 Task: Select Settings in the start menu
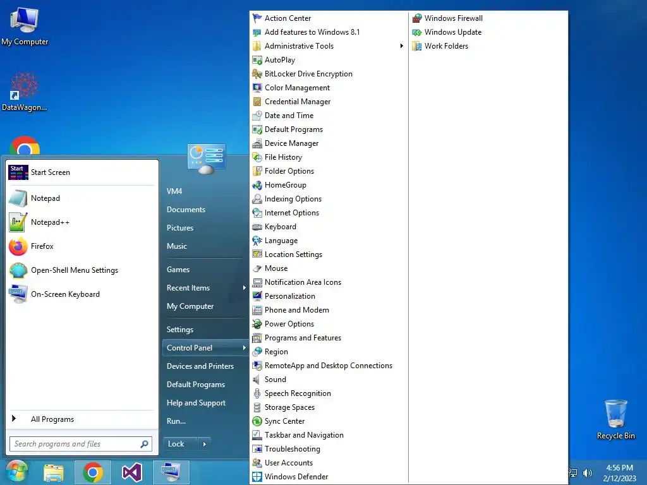(x=180, y=330)
